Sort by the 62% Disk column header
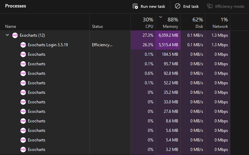Viewport: 249px width, 155px height. 193,22
